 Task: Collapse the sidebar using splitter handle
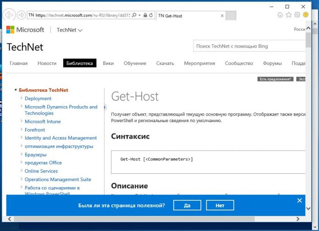click(x=104, y=107)
